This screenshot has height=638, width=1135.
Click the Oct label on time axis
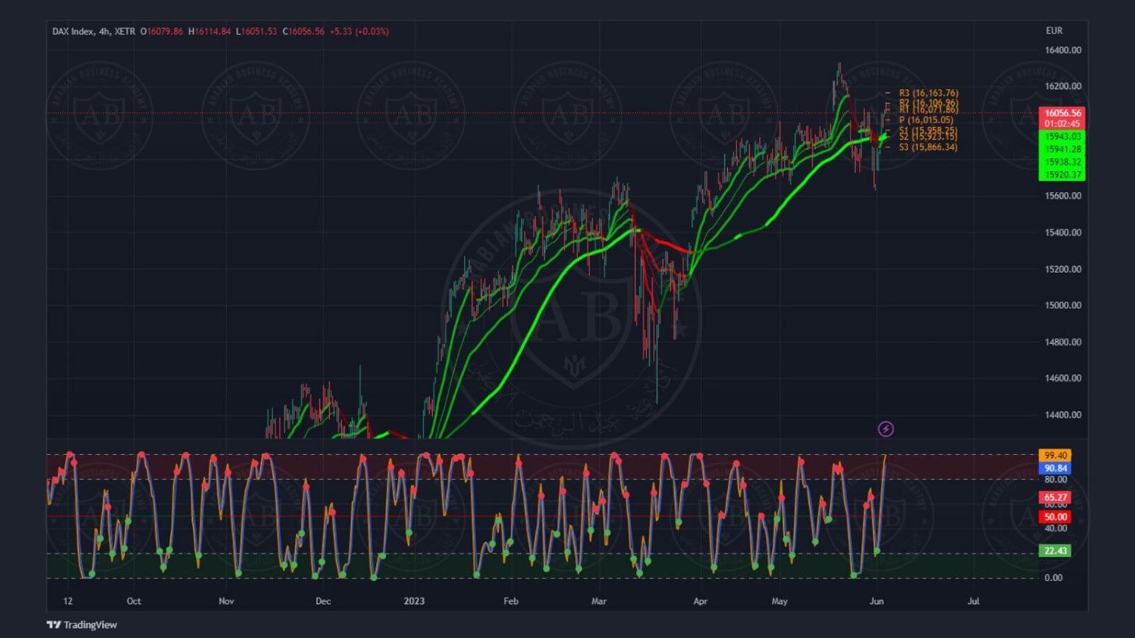click(134, 601)
